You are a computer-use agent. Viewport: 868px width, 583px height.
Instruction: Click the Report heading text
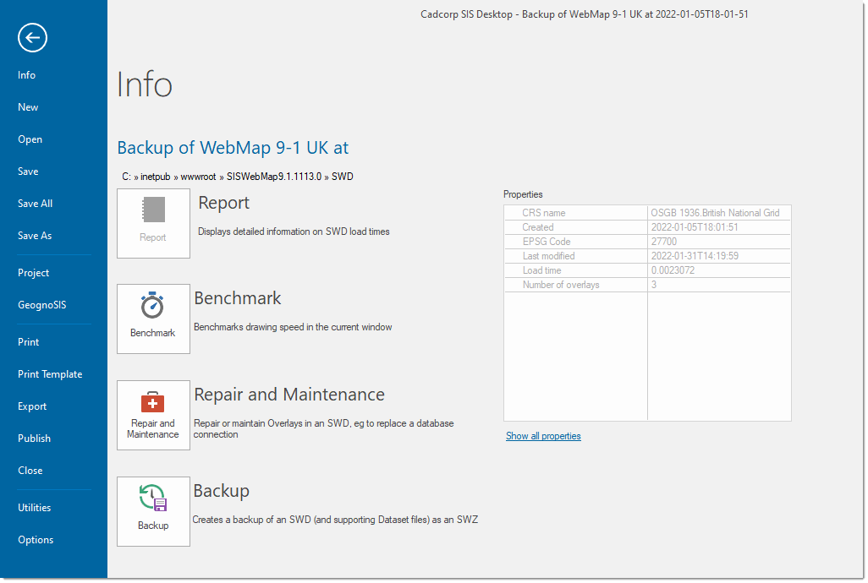pos(223,203)
